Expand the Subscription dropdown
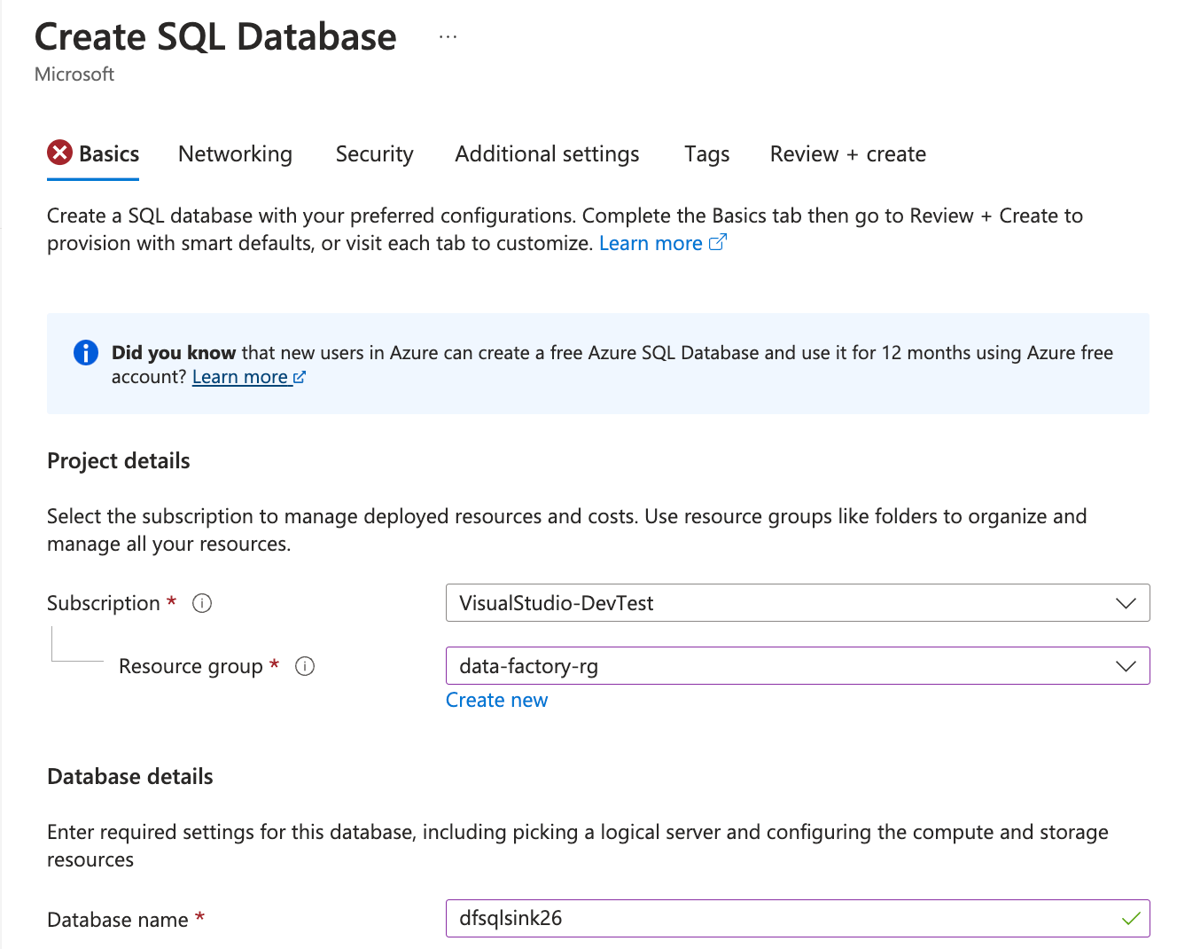1177x949 pixels. [1126, 603]
